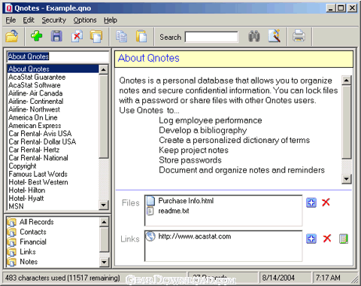The image size is (361, 286).
Task: Duplicate record using the stacked pages icon
Action: click(x=96, y=36)
